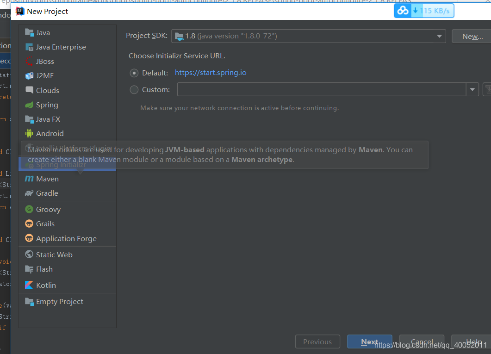Image resolution: width=491 pixels, height=354 pixels.
Task: Click the cloud download speed widget
Action: coord(424,11)
